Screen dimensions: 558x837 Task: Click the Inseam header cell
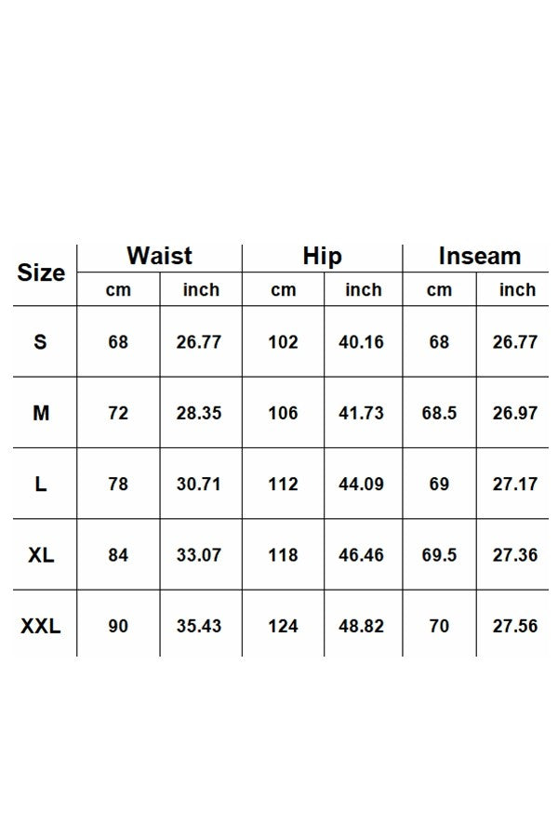click(x=479, y=257)
